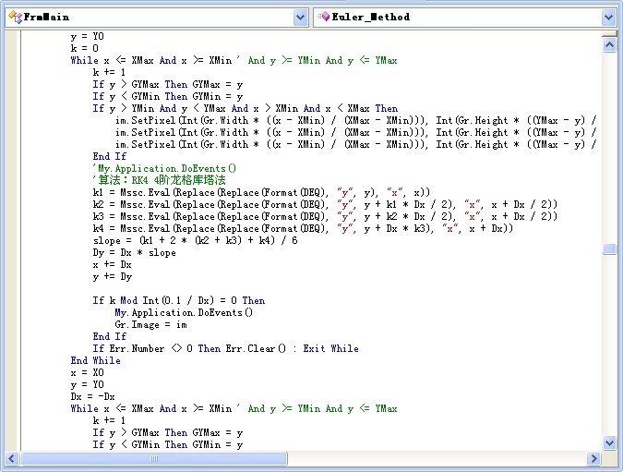Click the line 'y = Y0' at top

(x=88, y=36)
